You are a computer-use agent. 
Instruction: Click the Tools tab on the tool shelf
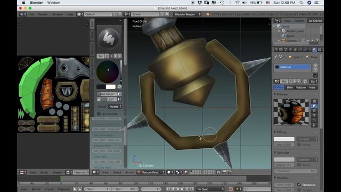[92, 23]
